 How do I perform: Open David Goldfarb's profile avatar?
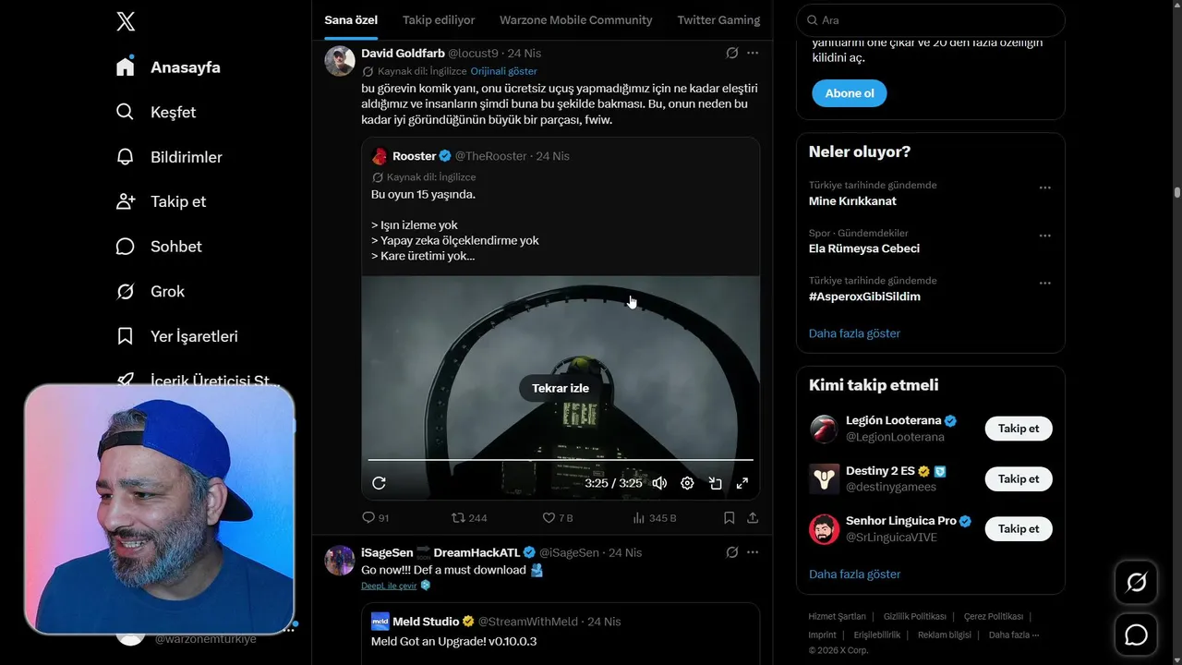(x=340, y=61)
